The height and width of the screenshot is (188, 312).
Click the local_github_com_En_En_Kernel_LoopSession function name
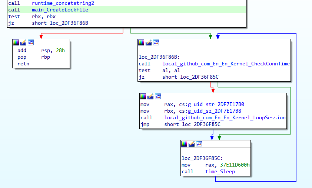click(x=225, y=117)
